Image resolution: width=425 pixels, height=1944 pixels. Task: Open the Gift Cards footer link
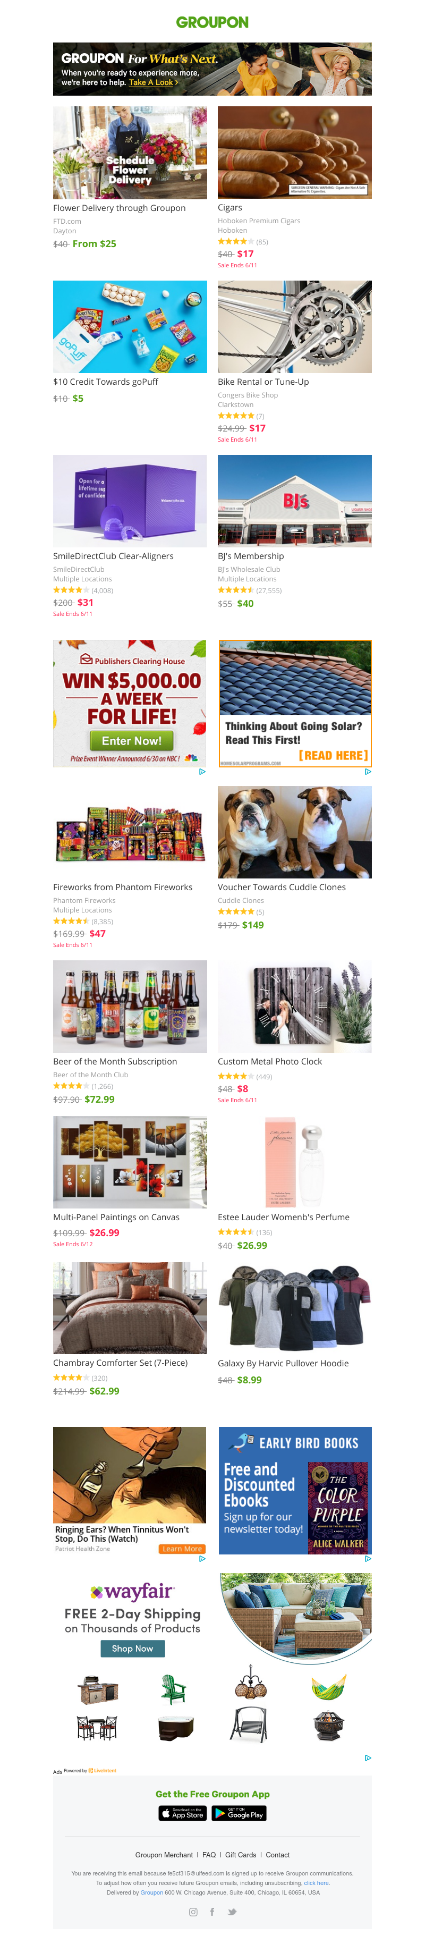pyautogui.click(x=241, y=1854)
